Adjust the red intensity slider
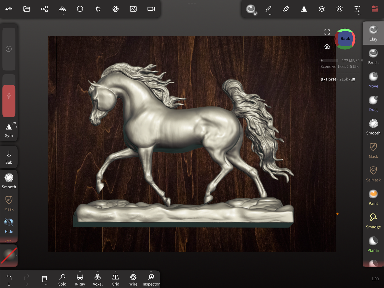The image size is (384, 288). [9, 101]
